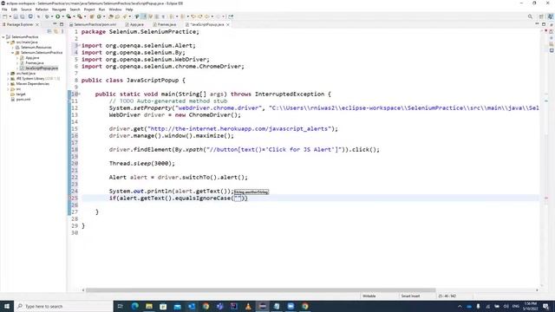Collapse the imports fold on line 3
Screen dimensions: 555x312
point(80,46)
